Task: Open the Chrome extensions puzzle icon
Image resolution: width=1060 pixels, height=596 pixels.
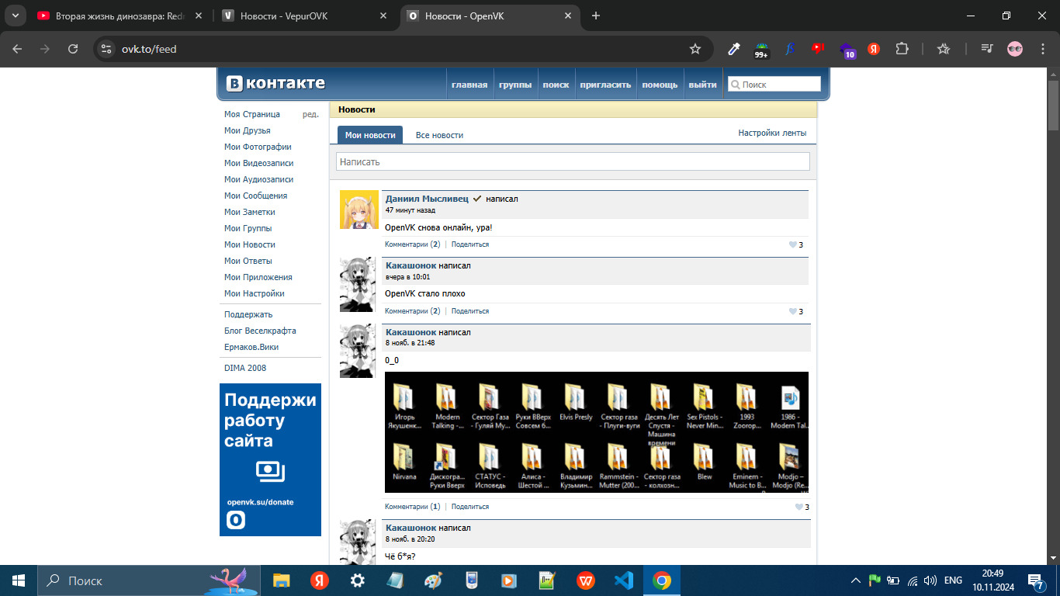Action: (x=902, y=49)
